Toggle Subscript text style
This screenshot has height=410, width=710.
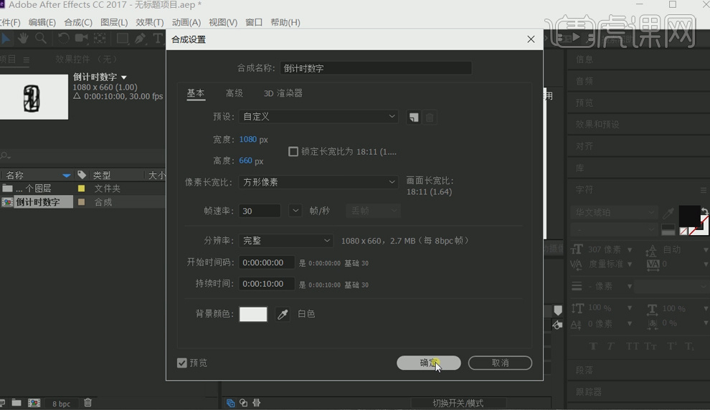689,346
